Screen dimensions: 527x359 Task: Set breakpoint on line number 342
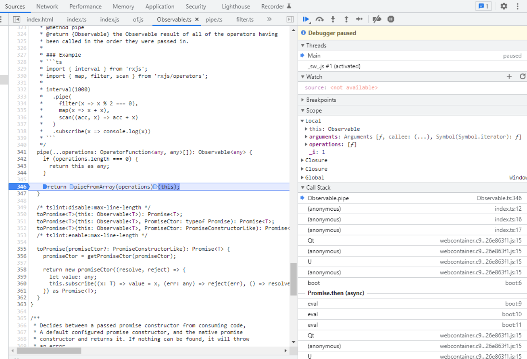point(22,159)
